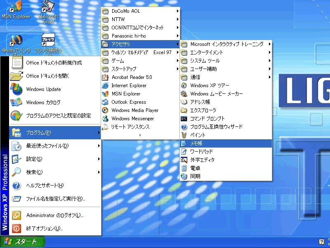
Task: Click the ヘルプとサポート question mark icon
Action: pos(16,186)
